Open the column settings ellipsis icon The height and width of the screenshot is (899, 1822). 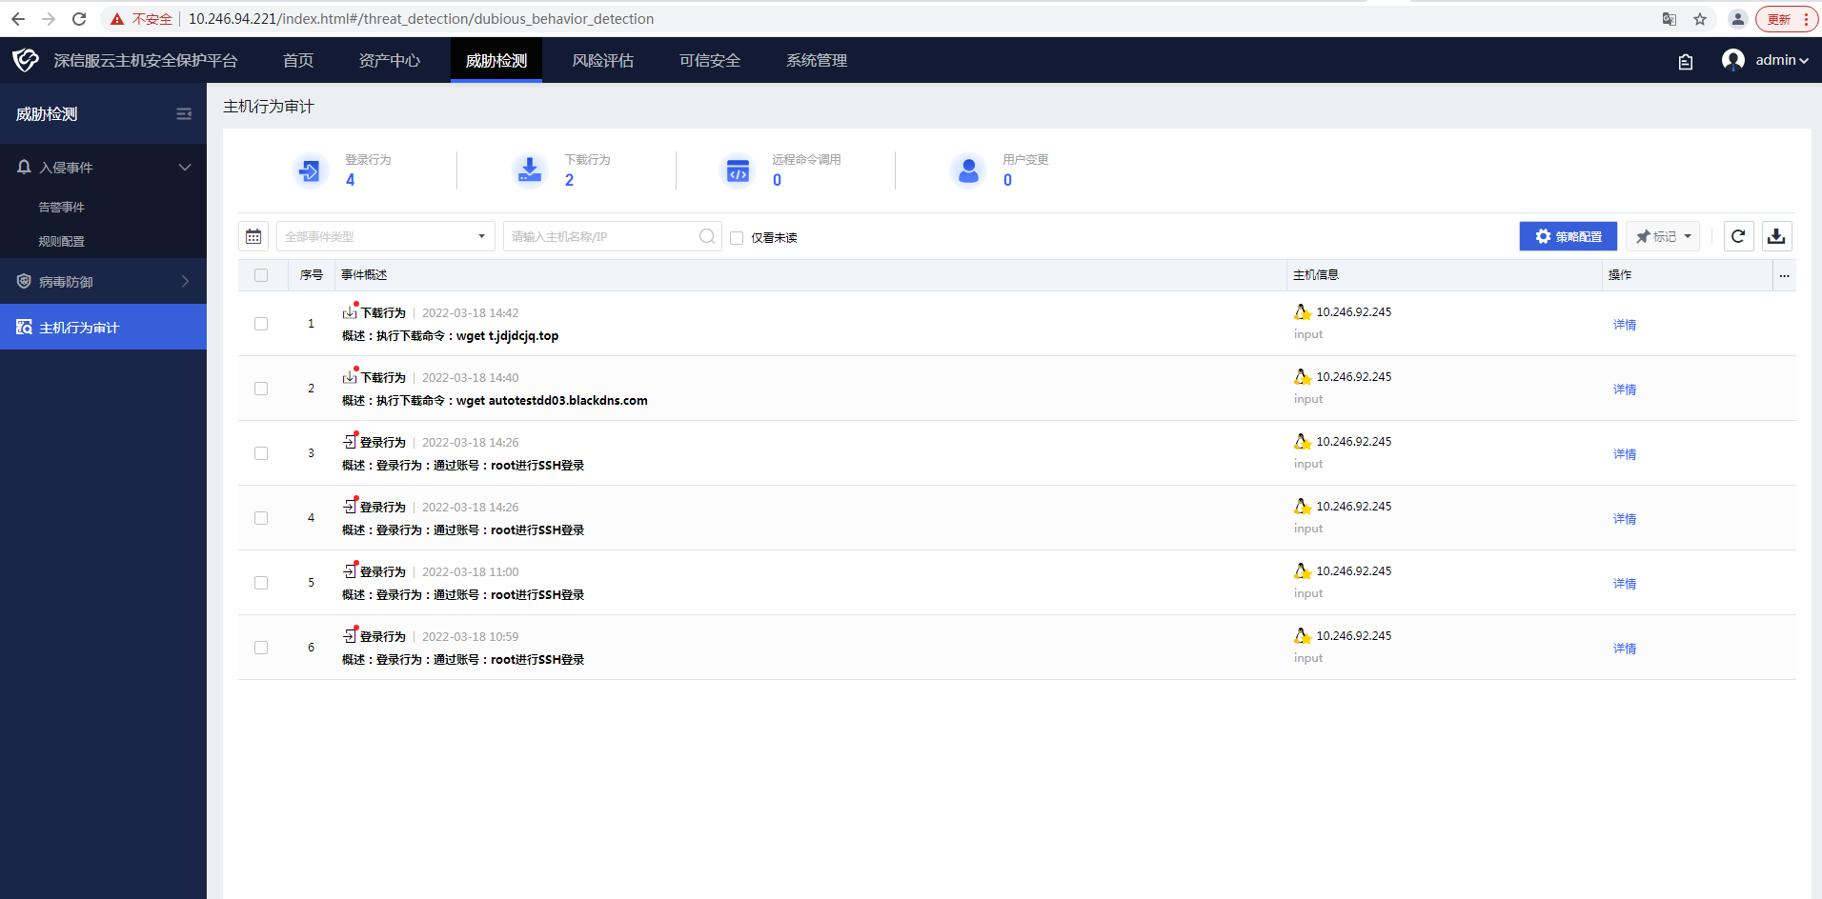pyautogui.click(x=1785, y=275)
